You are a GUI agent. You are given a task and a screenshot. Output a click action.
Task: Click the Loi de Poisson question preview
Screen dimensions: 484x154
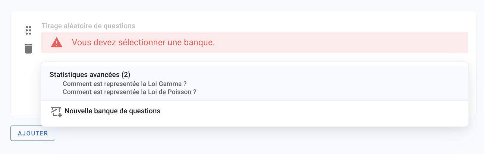(x=129, y=92)
